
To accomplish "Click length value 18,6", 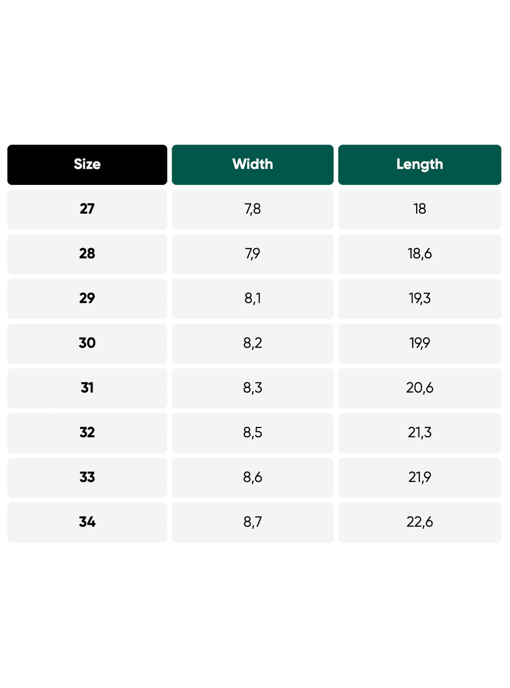I will click(x=420, y=254).
